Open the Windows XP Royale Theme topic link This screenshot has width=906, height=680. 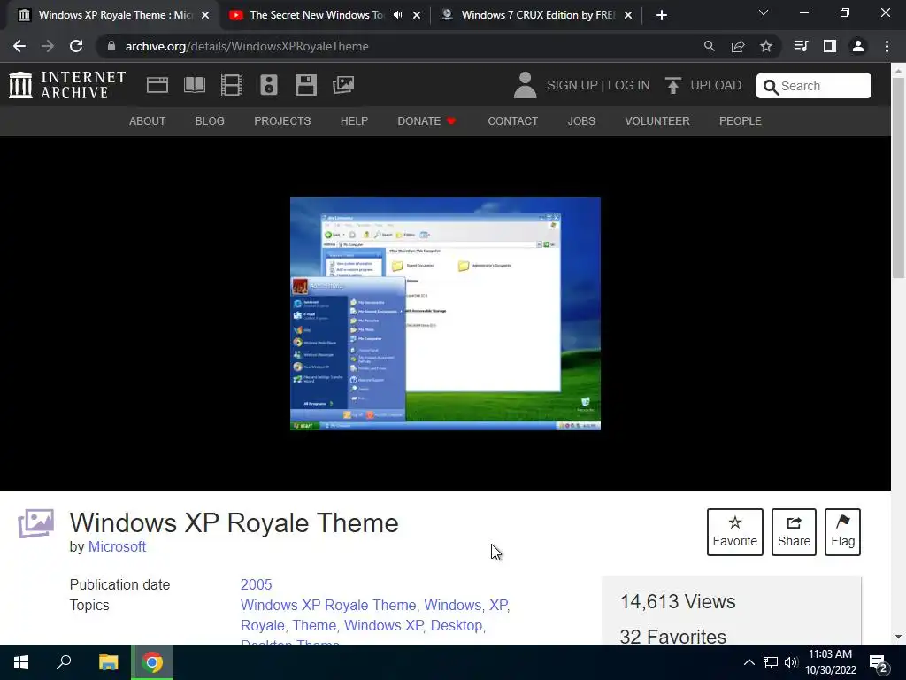click(328, 605)
